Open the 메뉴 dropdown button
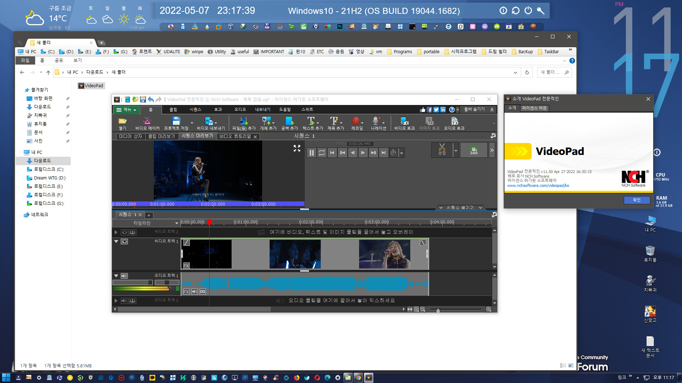The image size is (682, 383). tap(126, 110)
